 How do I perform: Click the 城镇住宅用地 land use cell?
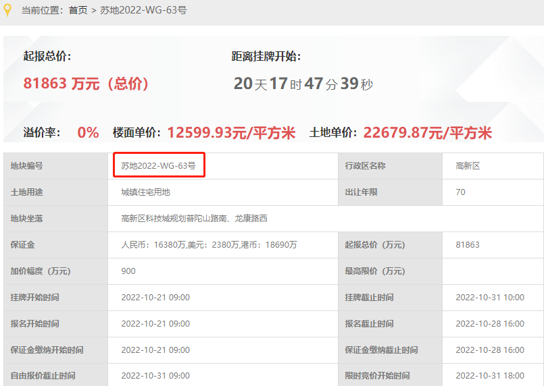tap(145, 192)
